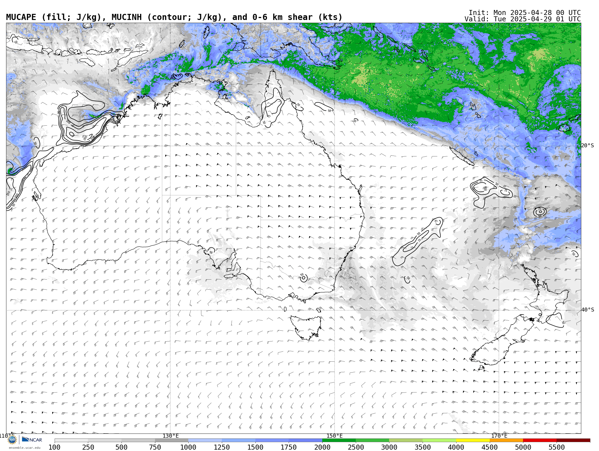Click the colorbar label 1250
The height and width of the screenshot is (451, 599).
(x=222, y=447)
